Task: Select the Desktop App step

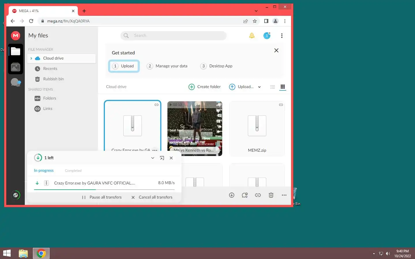Action: (216, 66)
